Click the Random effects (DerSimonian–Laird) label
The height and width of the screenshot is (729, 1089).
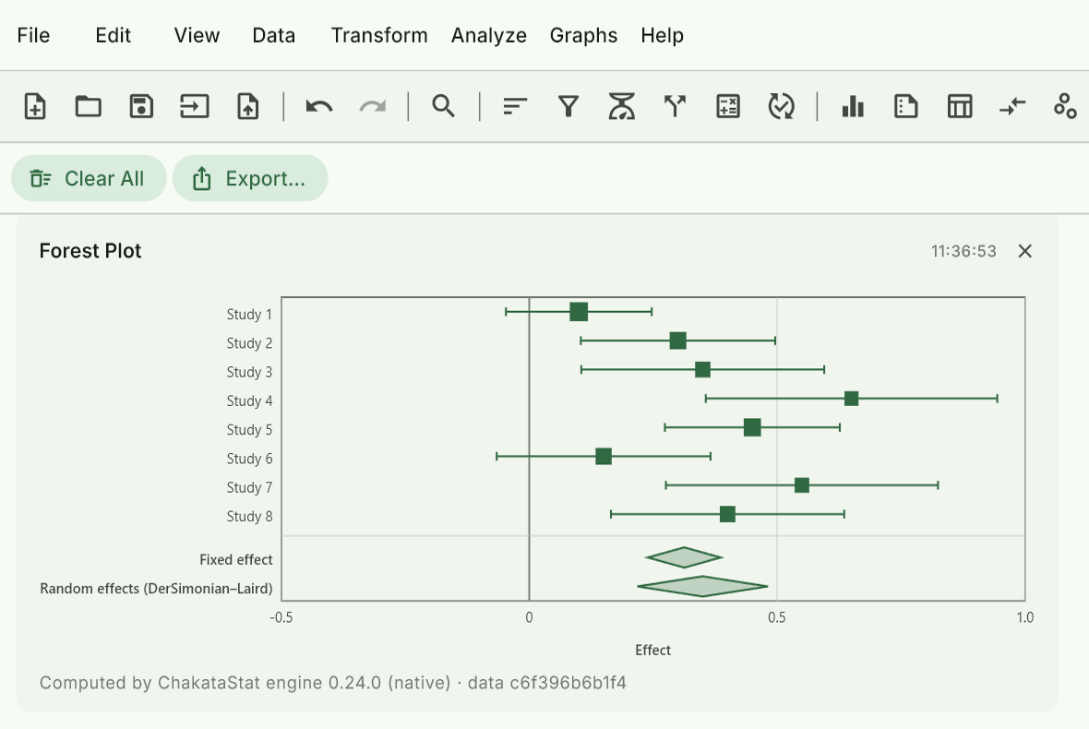156,589
